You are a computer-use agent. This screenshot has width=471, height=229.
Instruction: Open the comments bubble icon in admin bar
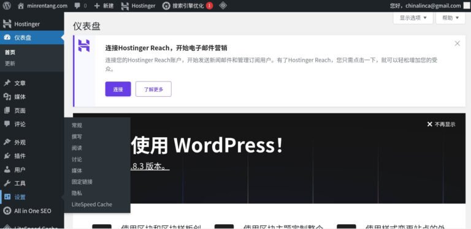click(x=77, y=6)
